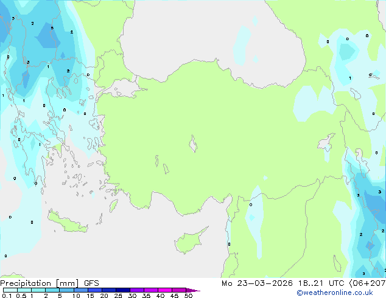Click the 0.5 to 1 mm legend swatch
The height and width of the screenshot is (298, 386).
24,290
